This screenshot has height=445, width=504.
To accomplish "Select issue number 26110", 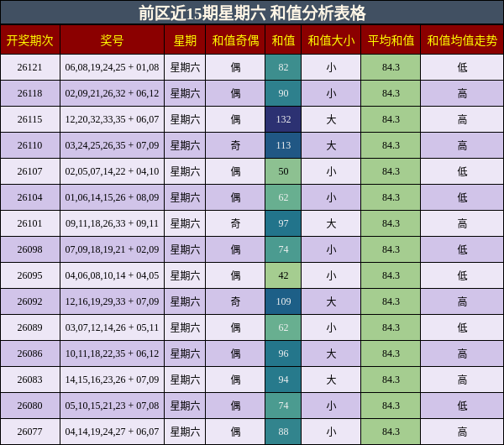I will [x=30, y=145].
